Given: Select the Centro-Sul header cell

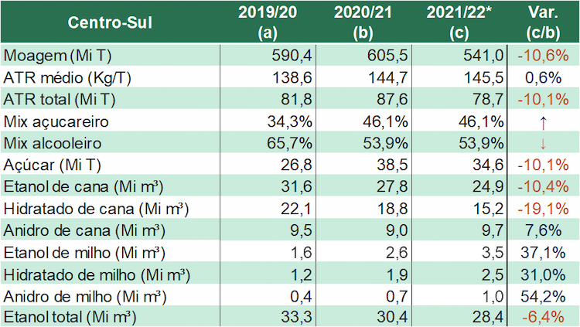Looking at the screenshot, I should (x=110, y=22).
